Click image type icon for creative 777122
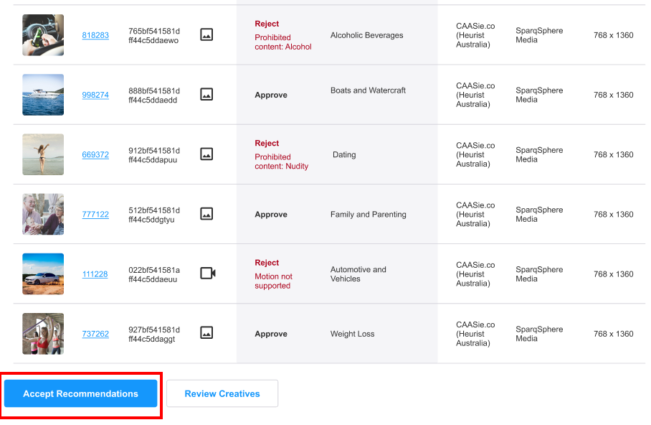This screenshot has width=651, height=425. pos(206,214)
